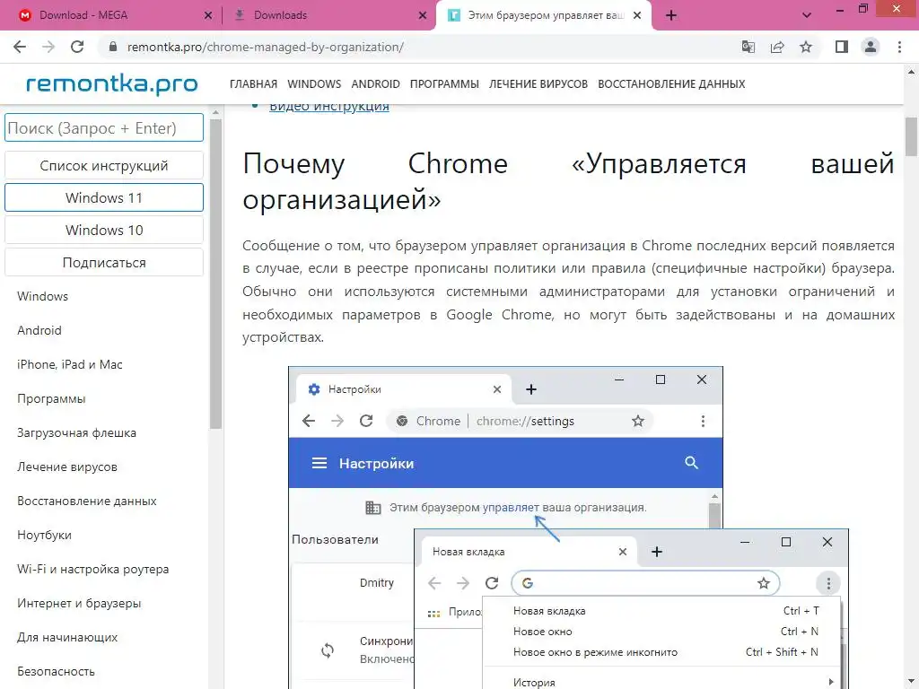Open the WINDOWS navigation item

point(314,83)
